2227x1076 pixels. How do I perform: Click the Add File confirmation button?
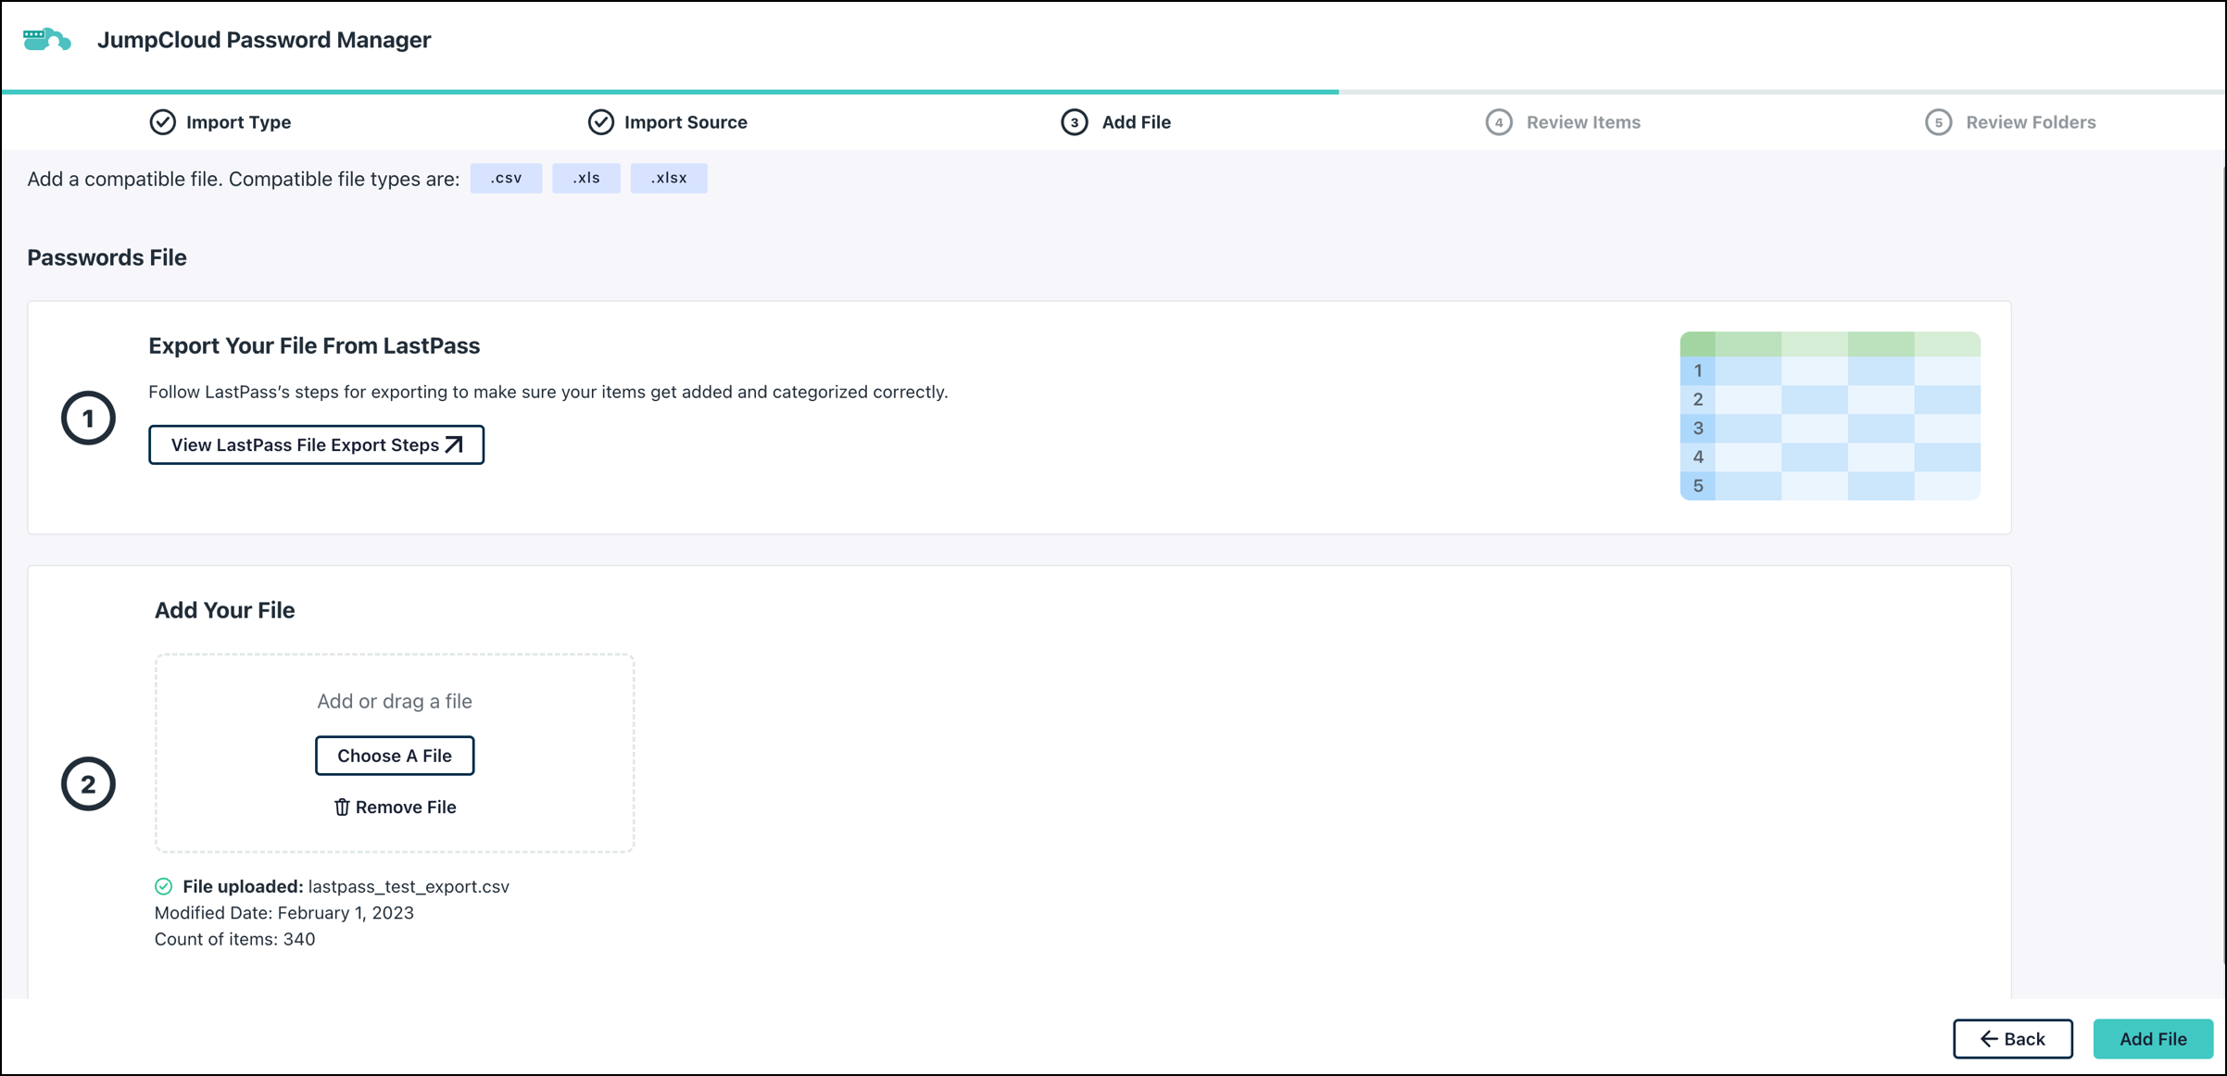tap(2153, 1038)
